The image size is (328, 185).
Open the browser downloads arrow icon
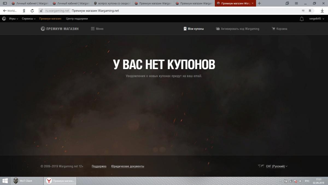(322, 11)
